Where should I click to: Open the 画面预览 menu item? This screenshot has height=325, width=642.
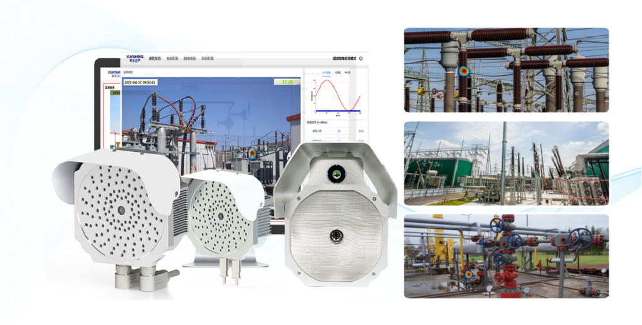point(155,58)
